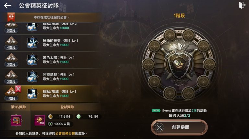Choose the 3階段 stage entry

tap(51, 60)
